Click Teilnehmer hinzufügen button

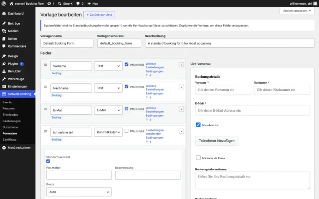217,141
